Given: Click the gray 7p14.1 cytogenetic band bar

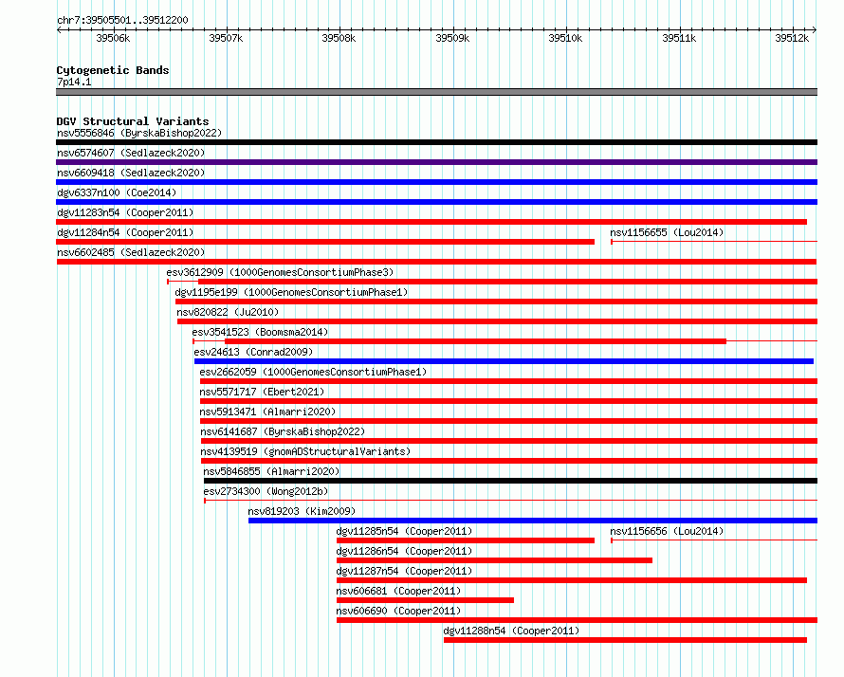Looking at the screenshot, I should pos(436,92).
